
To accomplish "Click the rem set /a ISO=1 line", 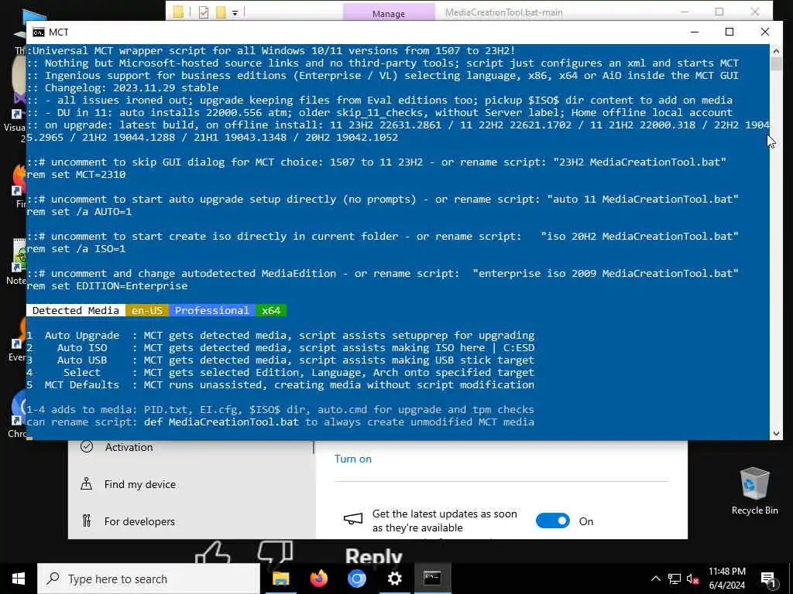I will 76,248.
